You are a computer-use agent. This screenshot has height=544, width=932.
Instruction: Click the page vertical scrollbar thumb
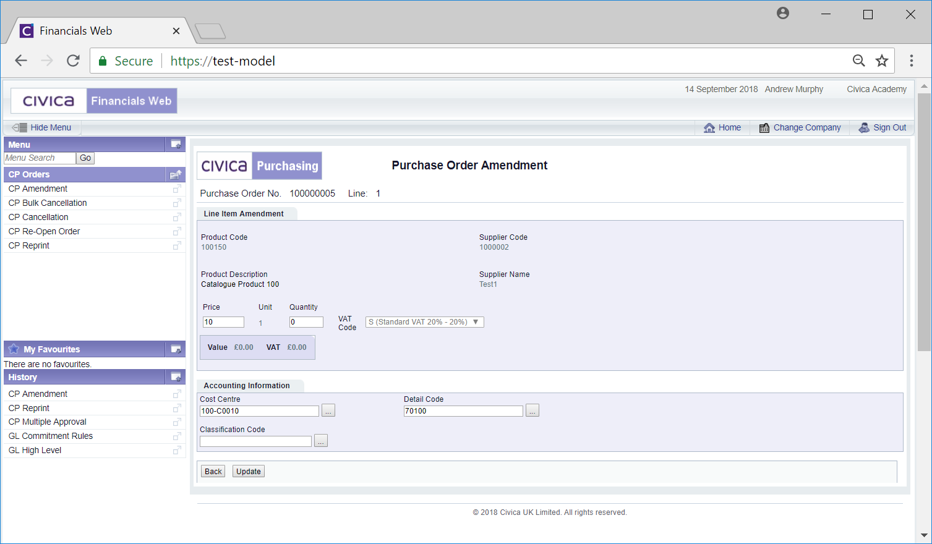[924, 223]
